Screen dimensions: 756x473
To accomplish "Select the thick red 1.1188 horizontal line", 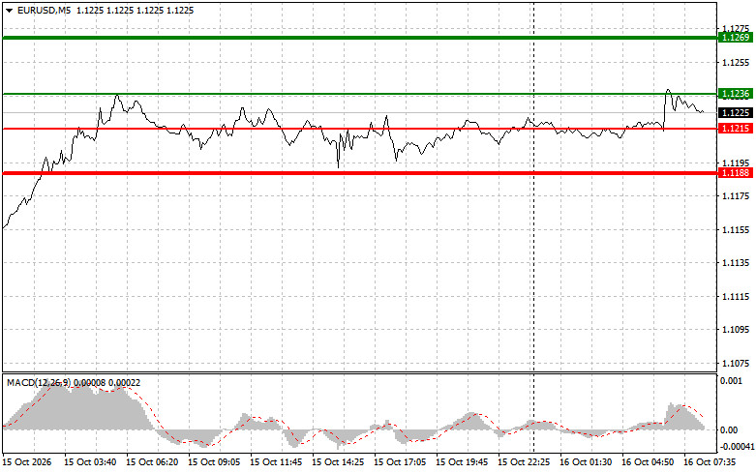I will click(x=360, y=173).
